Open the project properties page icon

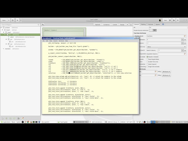174,20
